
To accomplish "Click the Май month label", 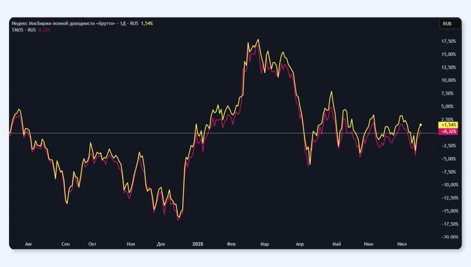I will 336,244.
